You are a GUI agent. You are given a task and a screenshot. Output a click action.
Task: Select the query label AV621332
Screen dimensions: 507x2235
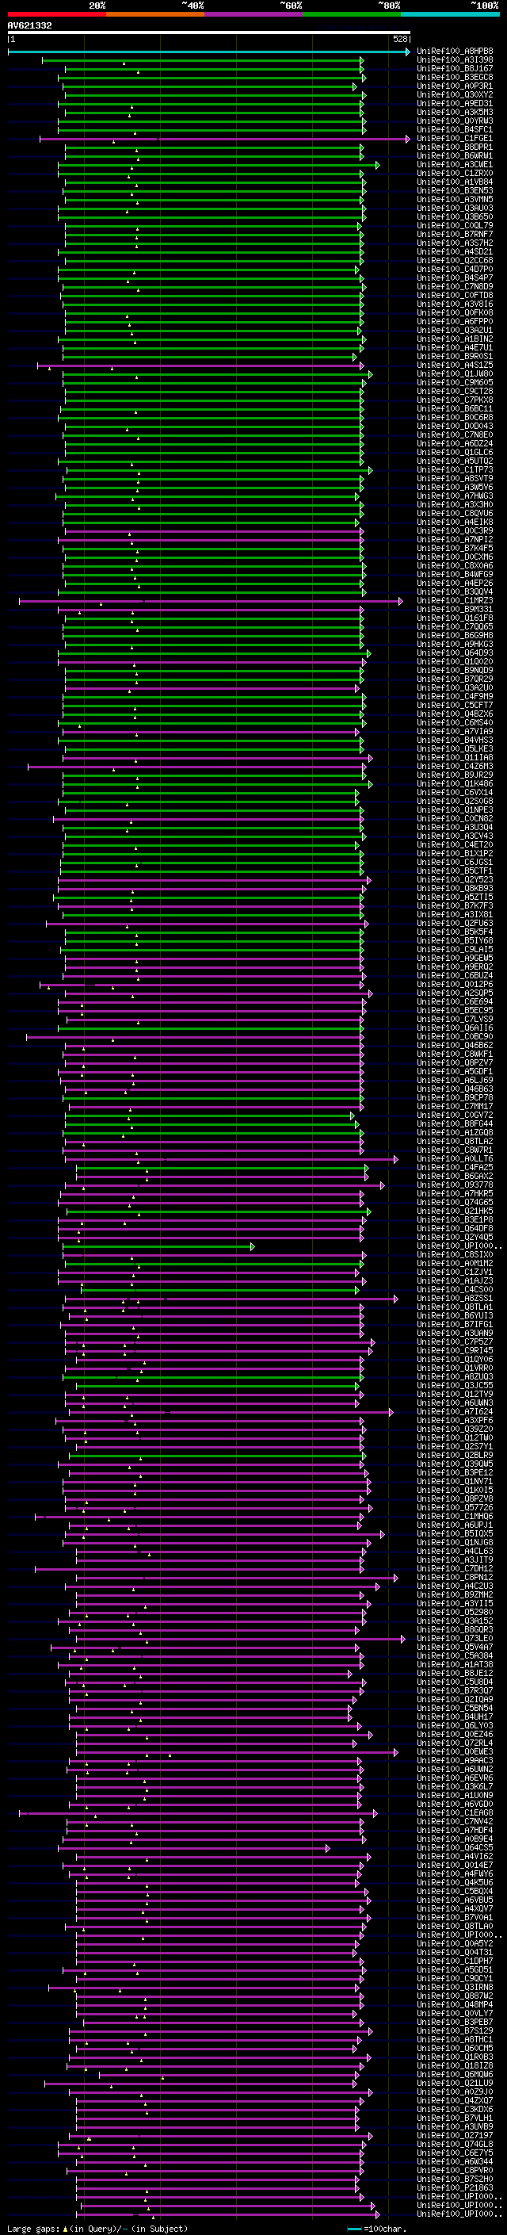[x=29, y=25]
